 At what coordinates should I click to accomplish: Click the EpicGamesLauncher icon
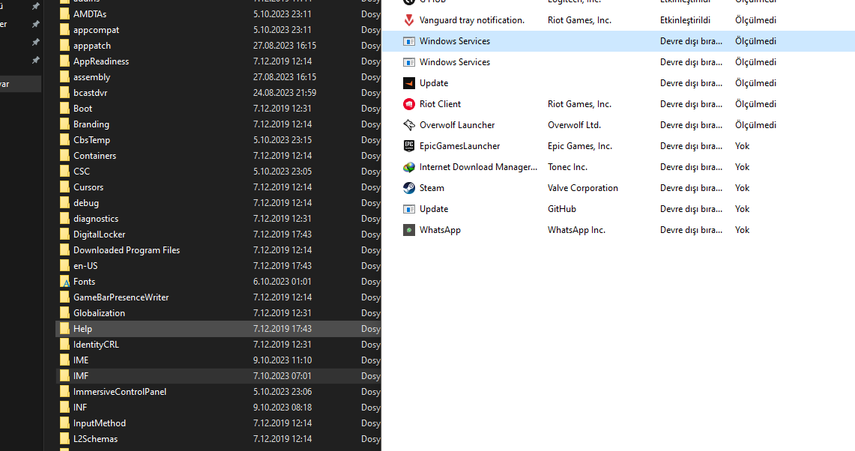click(409, 146)
